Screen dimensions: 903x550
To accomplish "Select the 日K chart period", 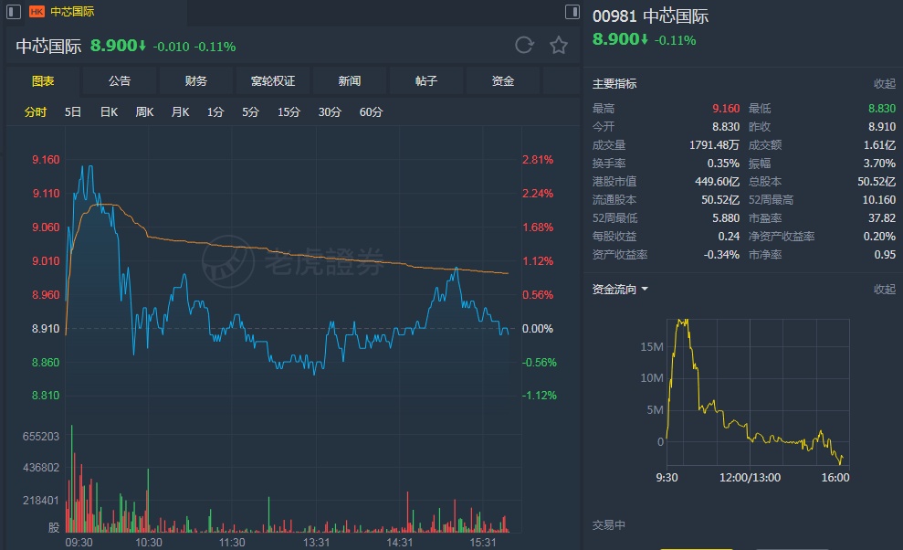I will tap(109, 112).
